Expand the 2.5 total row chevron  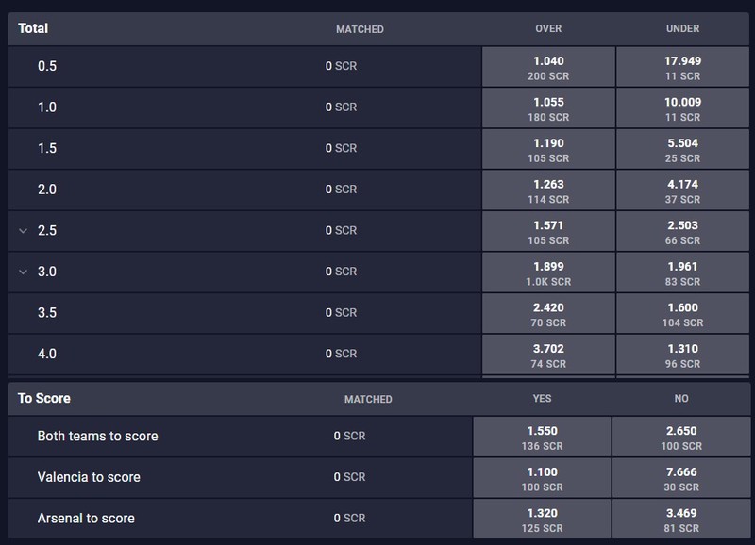pos(23,231)
